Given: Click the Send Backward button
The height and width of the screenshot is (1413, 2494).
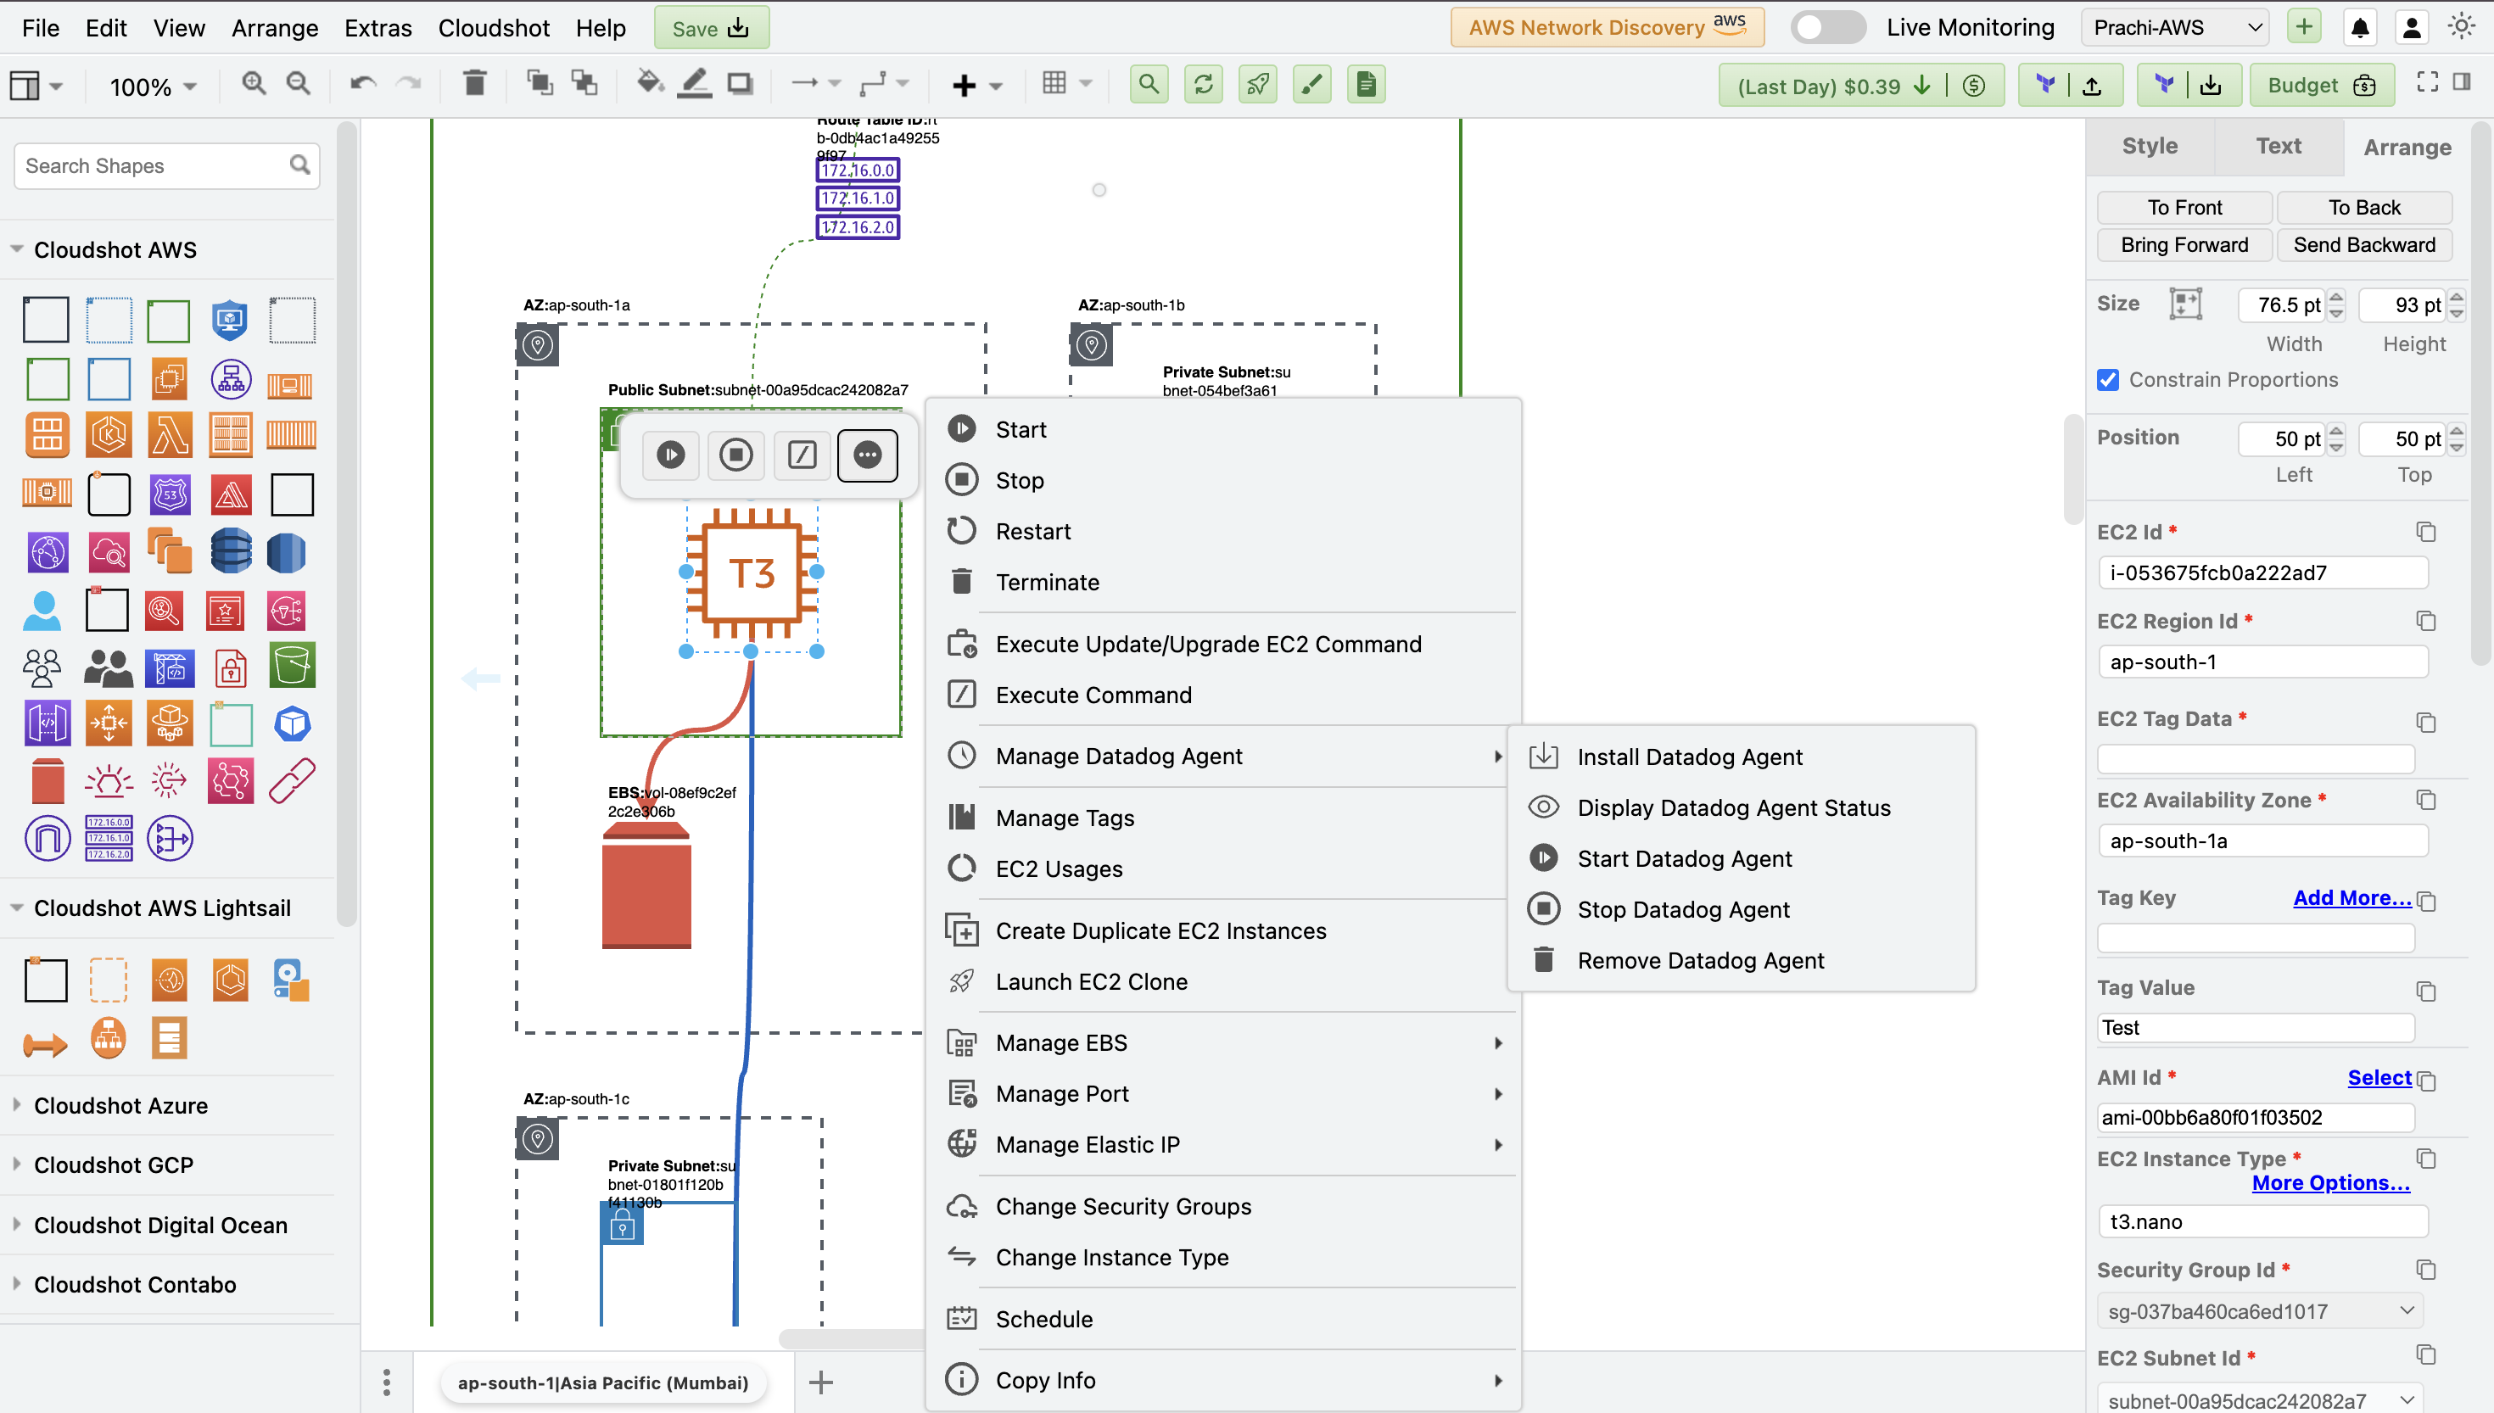Looking at the screenshot, I should (2364, 245).
